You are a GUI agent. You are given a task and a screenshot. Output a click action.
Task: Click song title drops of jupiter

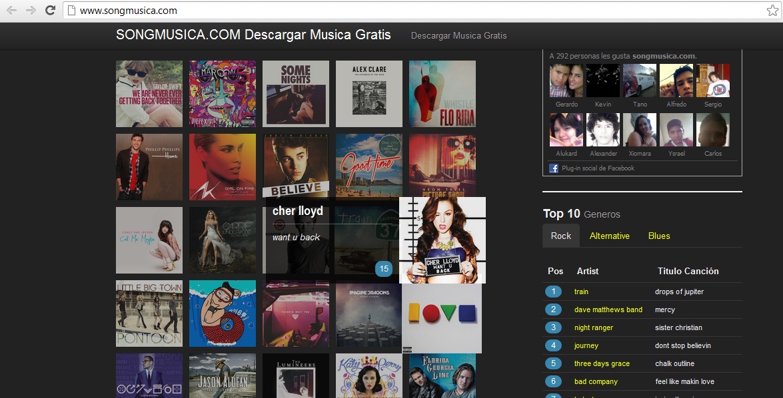(679, 292)
